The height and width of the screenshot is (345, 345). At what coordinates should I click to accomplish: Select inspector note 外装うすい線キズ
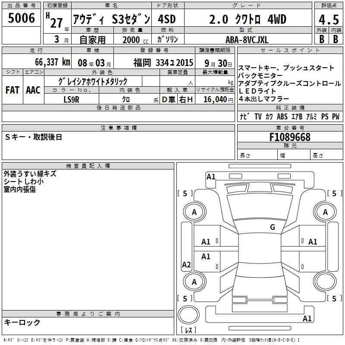pyautogui.click(x=30, y=174)
